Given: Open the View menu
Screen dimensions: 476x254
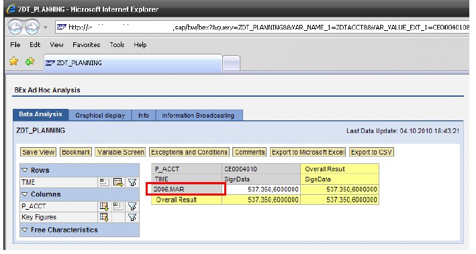Looking at the screenshot, I should [x=56, y=44].
